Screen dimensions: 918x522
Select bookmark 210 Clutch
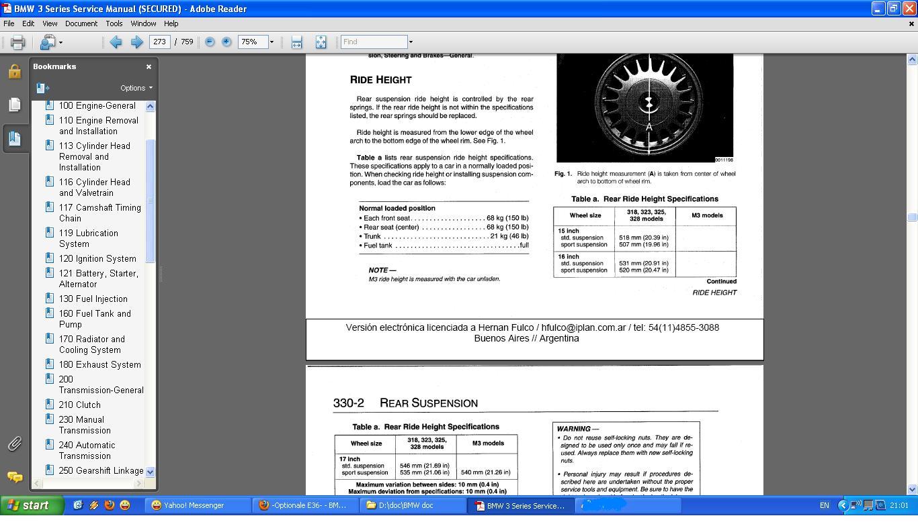point(80,405)
